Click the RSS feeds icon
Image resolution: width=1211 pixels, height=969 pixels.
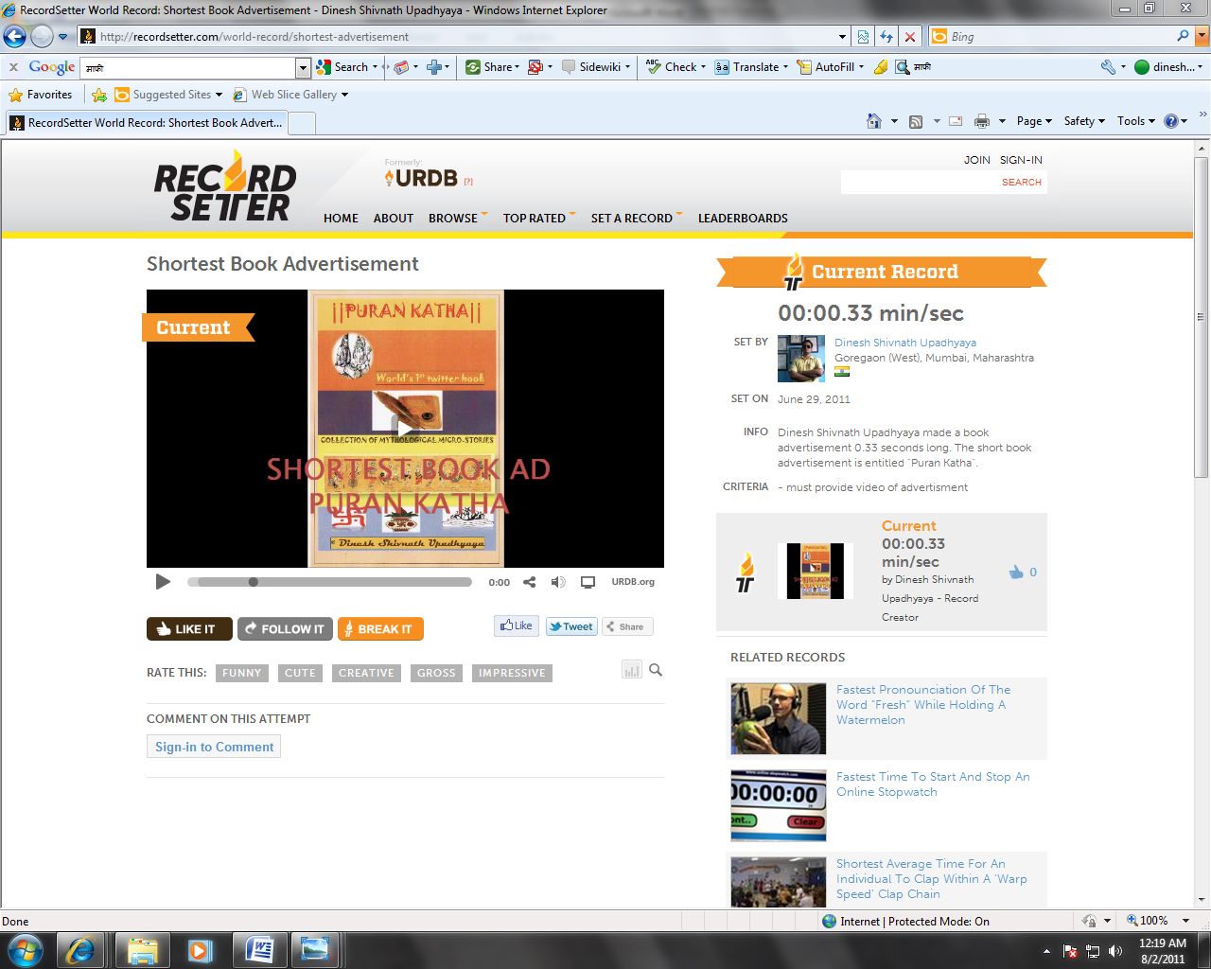click(x=915, y=121)
